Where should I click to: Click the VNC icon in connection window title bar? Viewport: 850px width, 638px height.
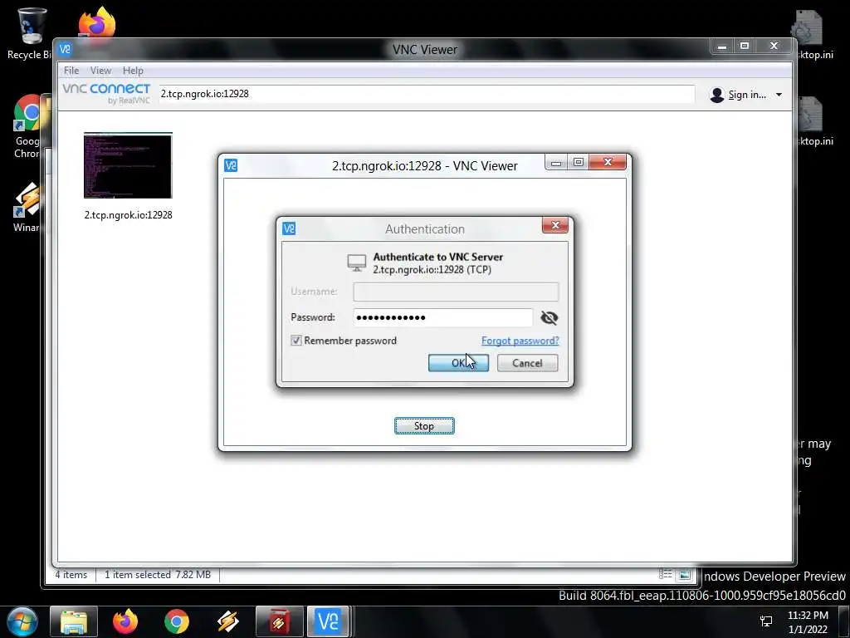231,165
